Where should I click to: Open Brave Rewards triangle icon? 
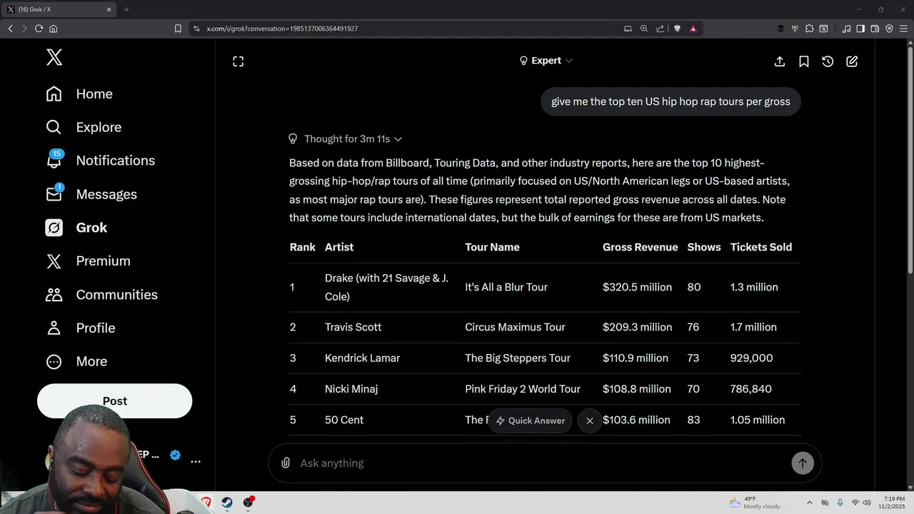tap(693, 29)
